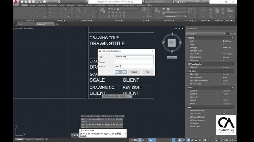Viewport: 254px width, 142px height.
Task: Click OK in Edit Attribute Definition
Action: pos(121,72)
